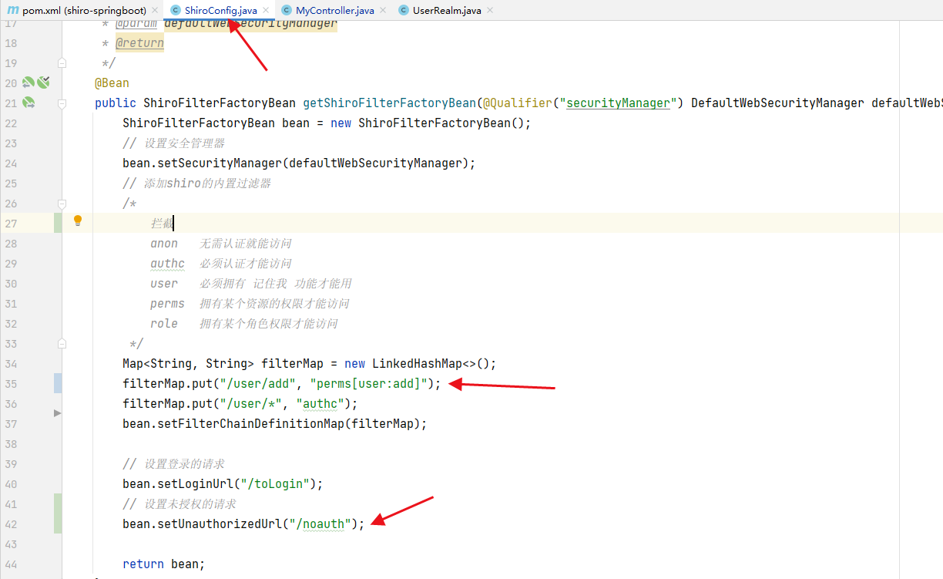Click the class icon on MyController.java tab

[x=287, y=10]
